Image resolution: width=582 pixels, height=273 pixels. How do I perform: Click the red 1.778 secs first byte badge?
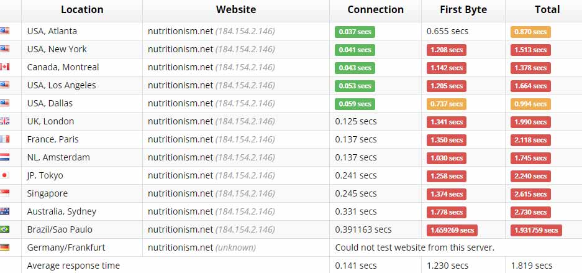445,212
